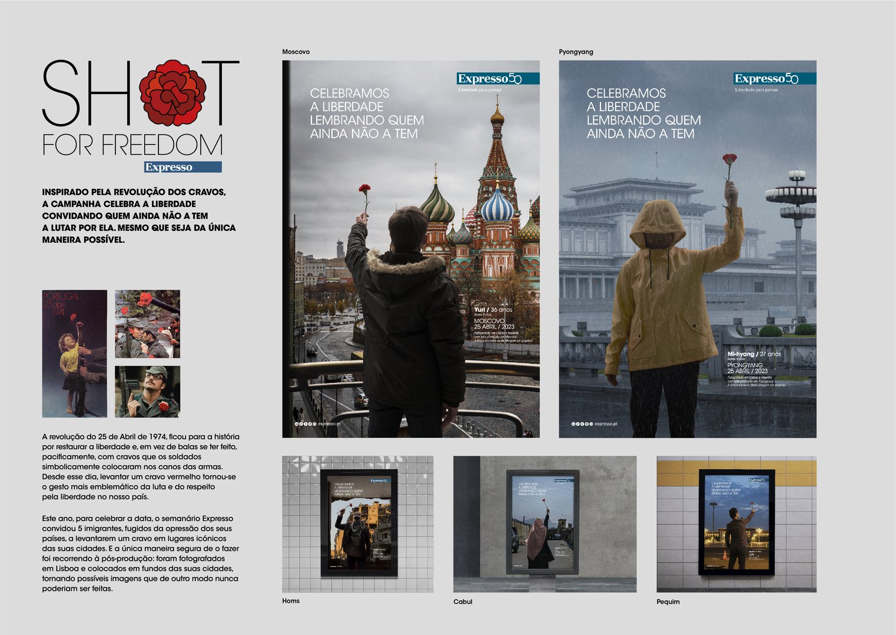Screen dimensions: 896x635
Task: Select the thumbnail of the soldier wearing glasses
Action: (x=147, y=392)
